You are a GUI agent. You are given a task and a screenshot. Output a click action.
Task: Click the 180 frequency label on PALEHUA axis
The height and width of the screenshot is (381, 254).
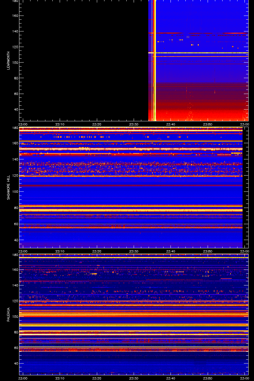pyautogui.click(x=16, y=255)
